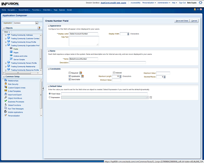Collapse the Trading Community Organization Profile node
Viewport: 204px width, 163px height.
coord(6,46)
